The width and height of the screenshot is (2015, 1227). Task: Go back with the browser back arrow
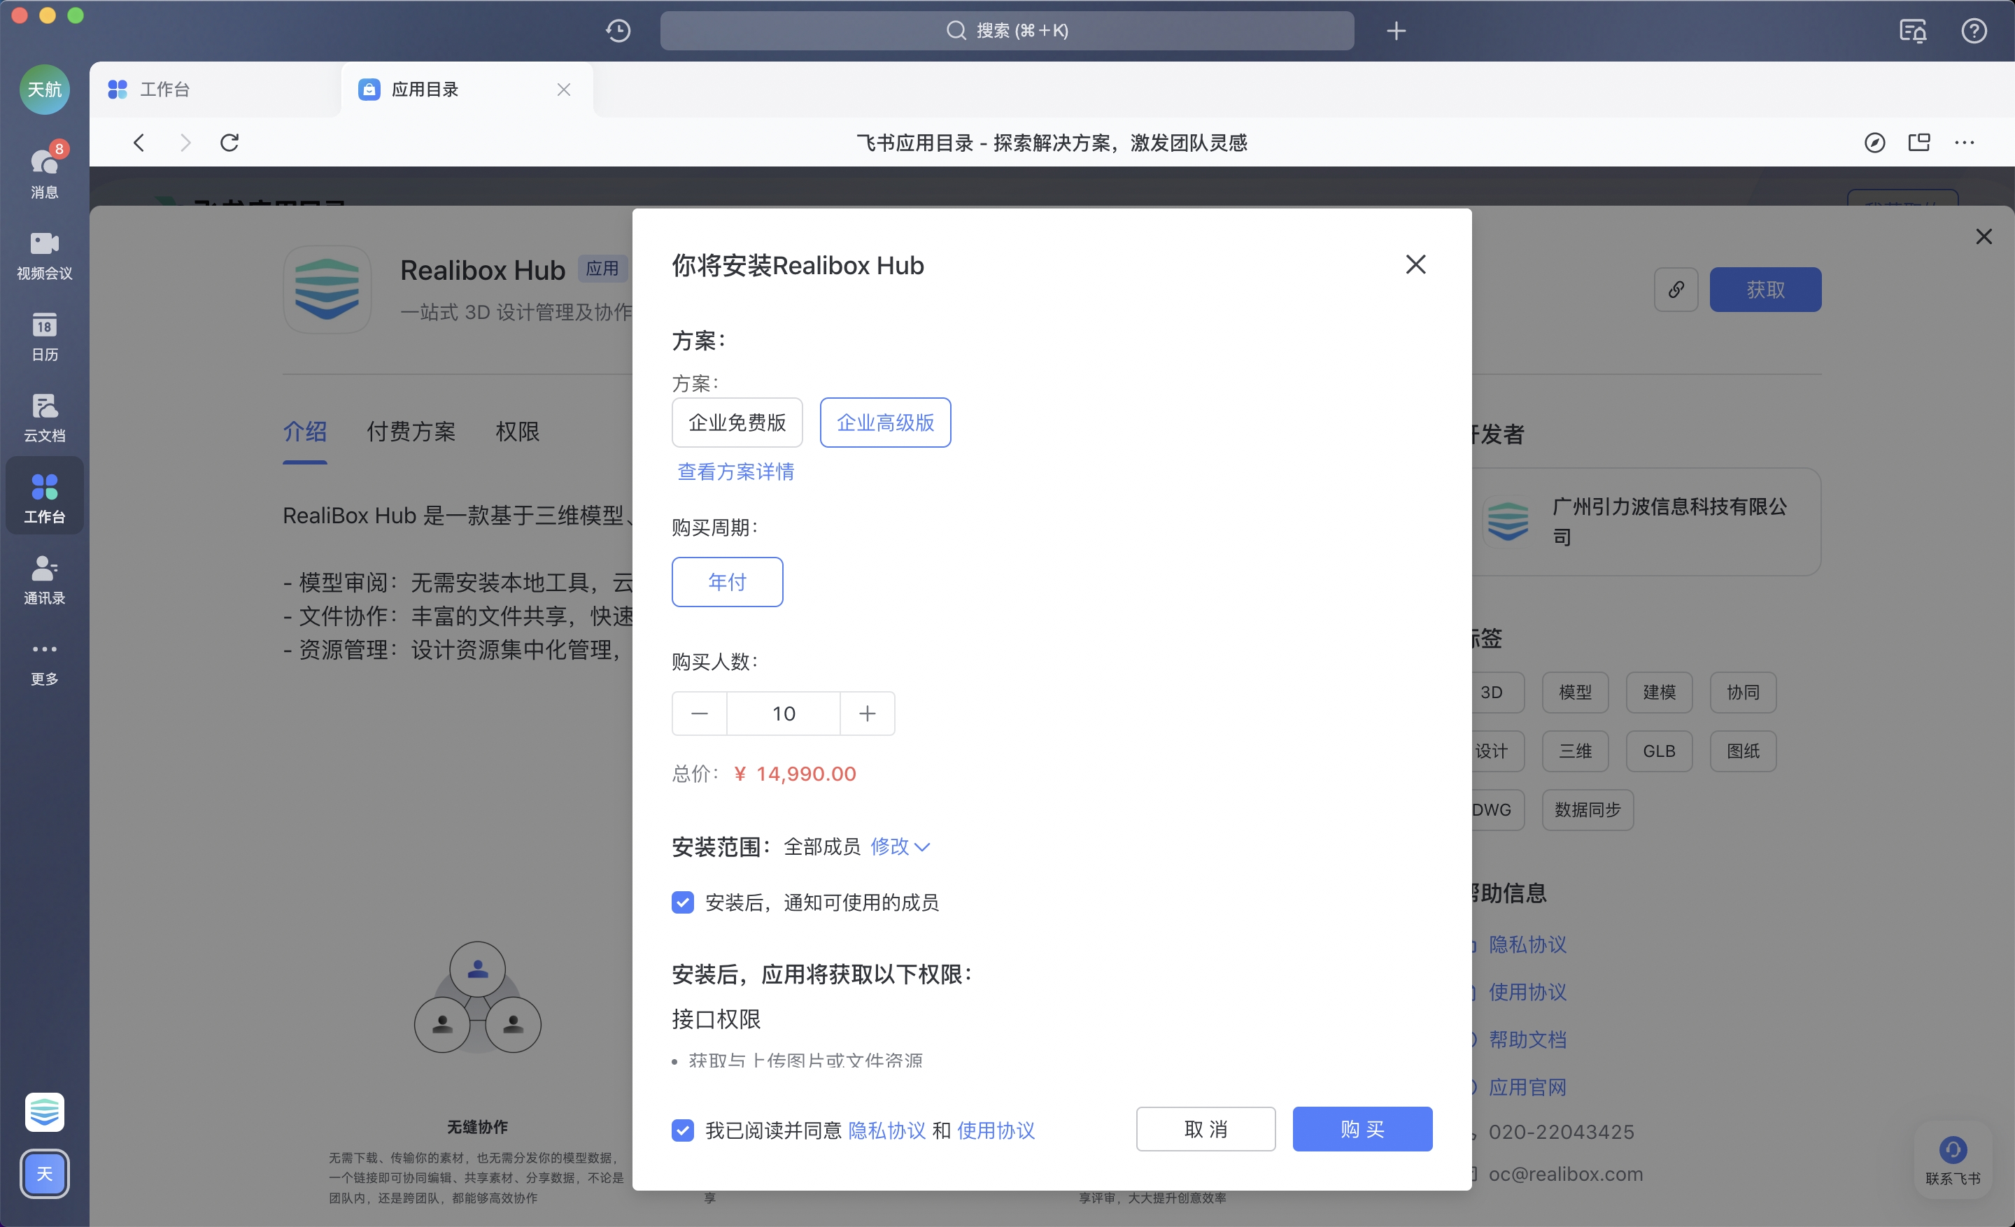tap(139, 143)
